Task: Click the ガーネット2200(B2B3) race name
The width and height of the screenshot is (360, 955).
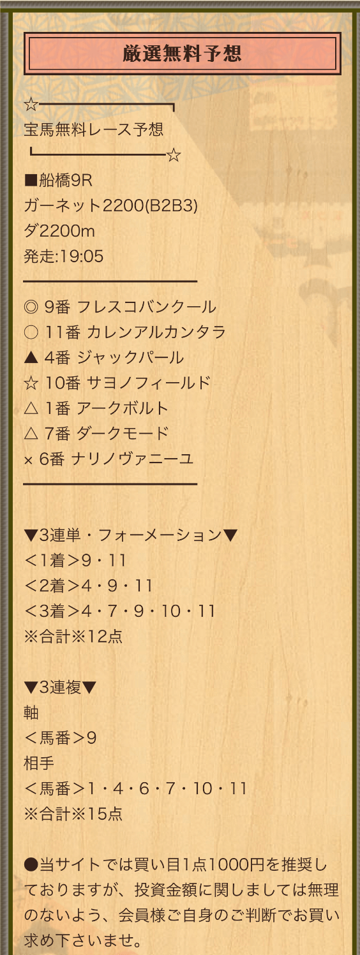Action: 111,205
